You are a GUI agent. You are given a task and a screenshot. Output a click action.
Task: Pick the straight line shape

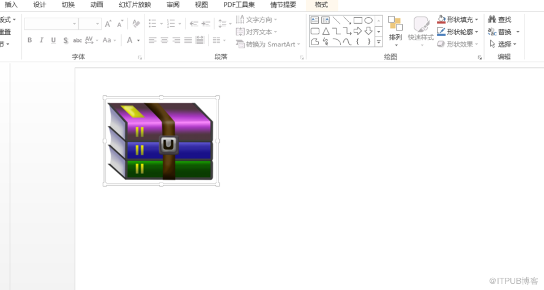coord(336,20)
